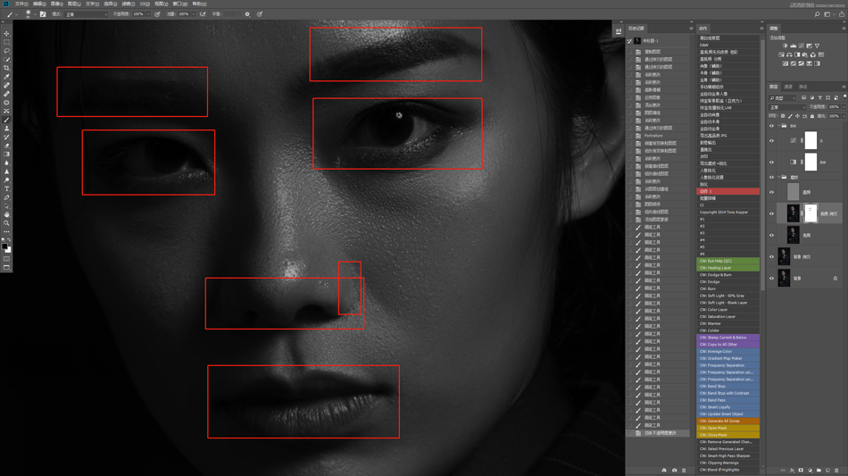The width and height of the screenshot is (848, 476).
Task: Open layer blend mode 正常 dropdown
Action: [x=787, y=108]
